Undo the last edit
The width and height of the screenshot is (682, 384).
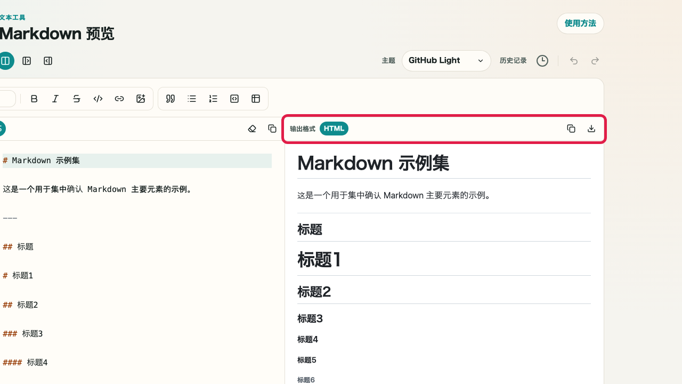574,61
